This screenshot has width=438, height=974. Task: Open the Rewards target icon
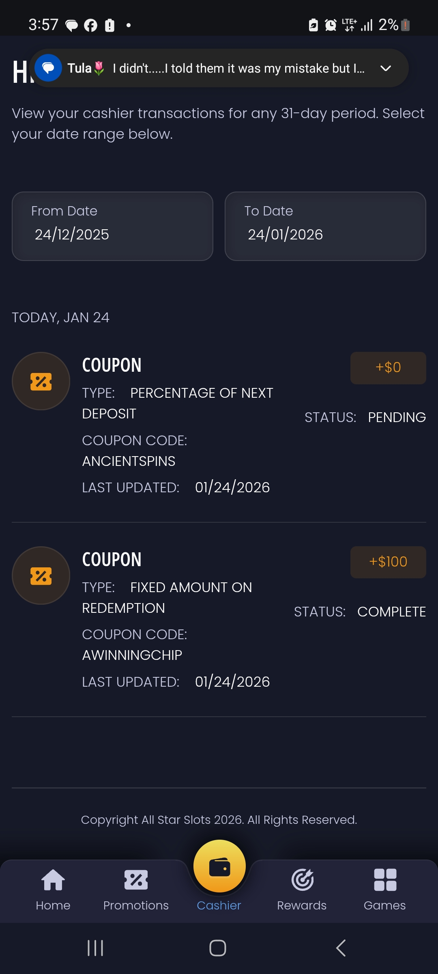pyautogui.click(x=302, y=880)
